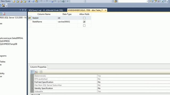This screenshot has width=170, height=95.
Task: Expand Identity Specification property
Action: (x=32, y=88)
